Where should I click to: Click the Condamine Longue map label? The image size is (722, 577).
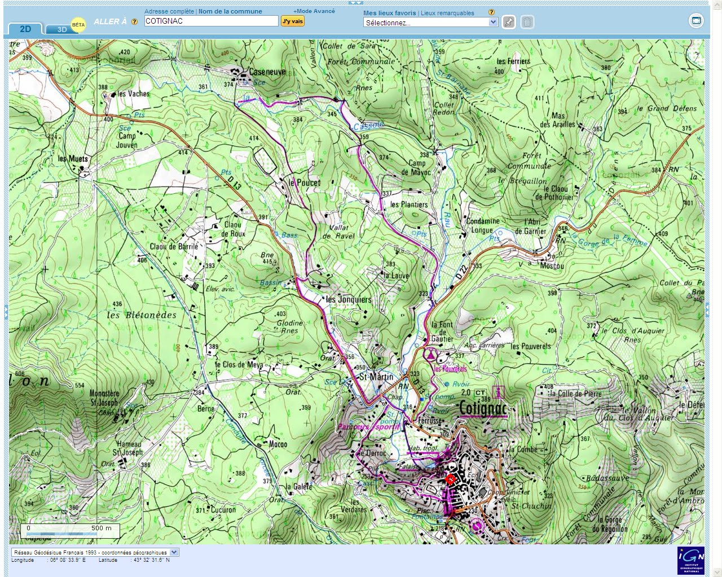point(482,225)
